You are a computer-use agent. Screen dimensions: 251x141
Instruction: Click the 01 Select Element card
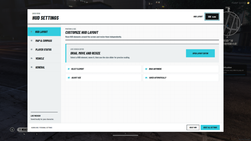tap(103, 69)
